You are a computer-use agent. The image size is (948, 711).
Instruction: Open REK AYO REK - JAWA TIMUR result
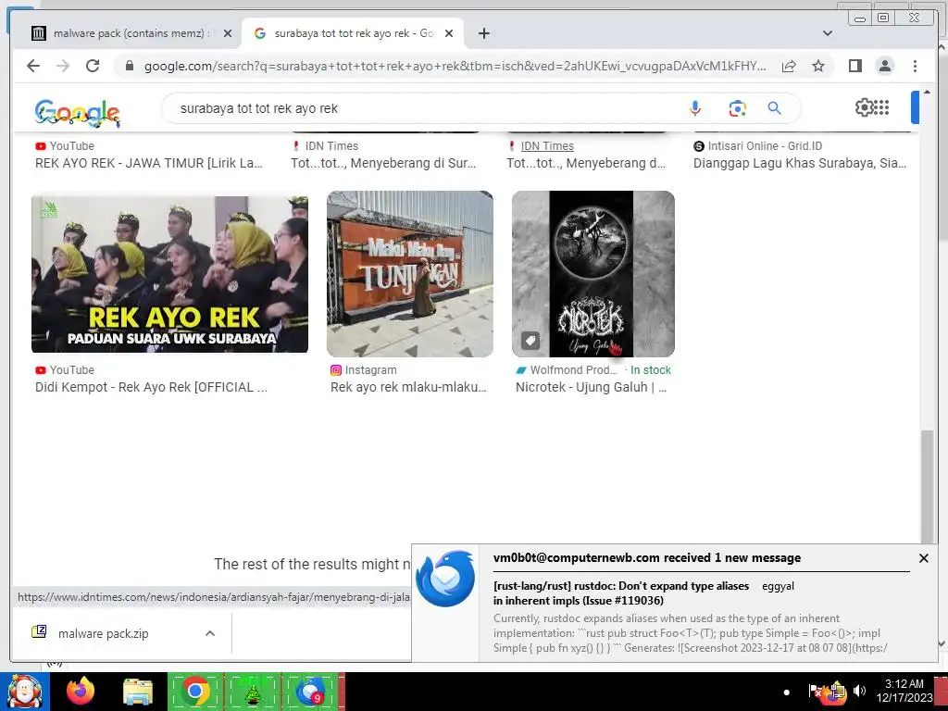[x=149, y=163]
